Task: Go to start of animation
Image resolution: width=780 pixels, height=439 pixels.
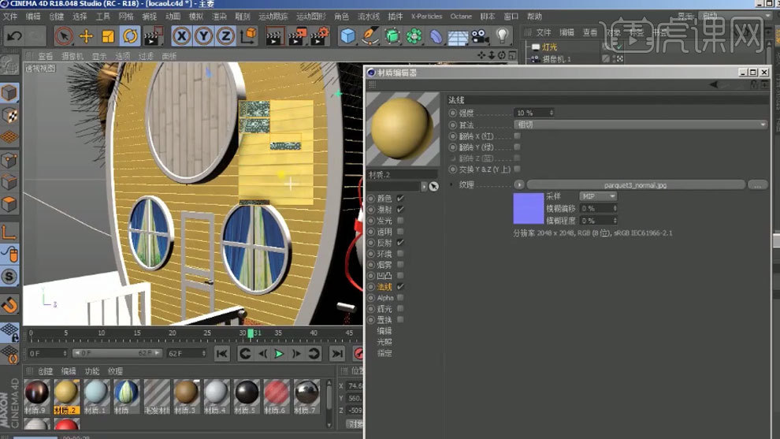Action: [x=222, y=354]
